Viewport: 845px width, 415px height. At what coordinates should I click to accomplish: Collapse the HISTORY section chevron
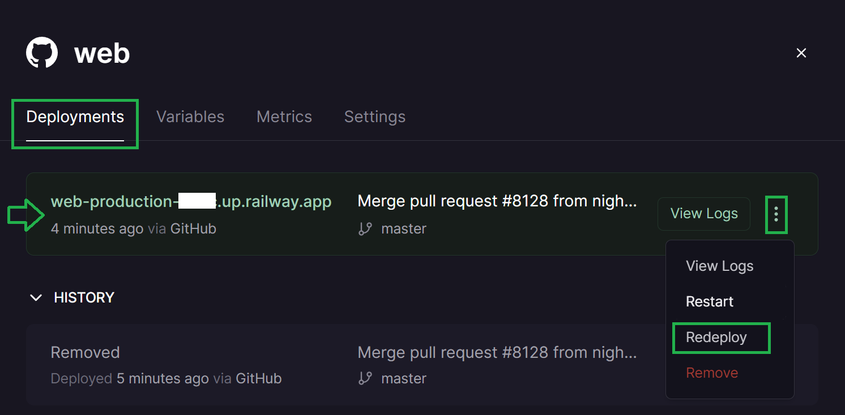[x=36, y=297]
